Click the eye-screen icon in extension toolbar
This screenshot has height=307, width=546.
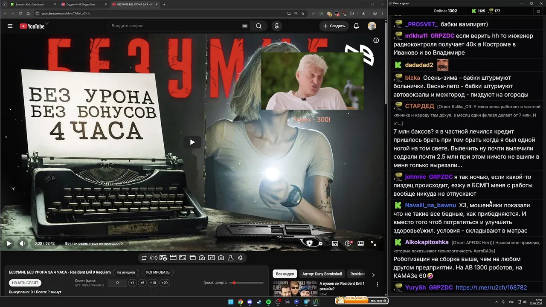[x=163, y=258]
